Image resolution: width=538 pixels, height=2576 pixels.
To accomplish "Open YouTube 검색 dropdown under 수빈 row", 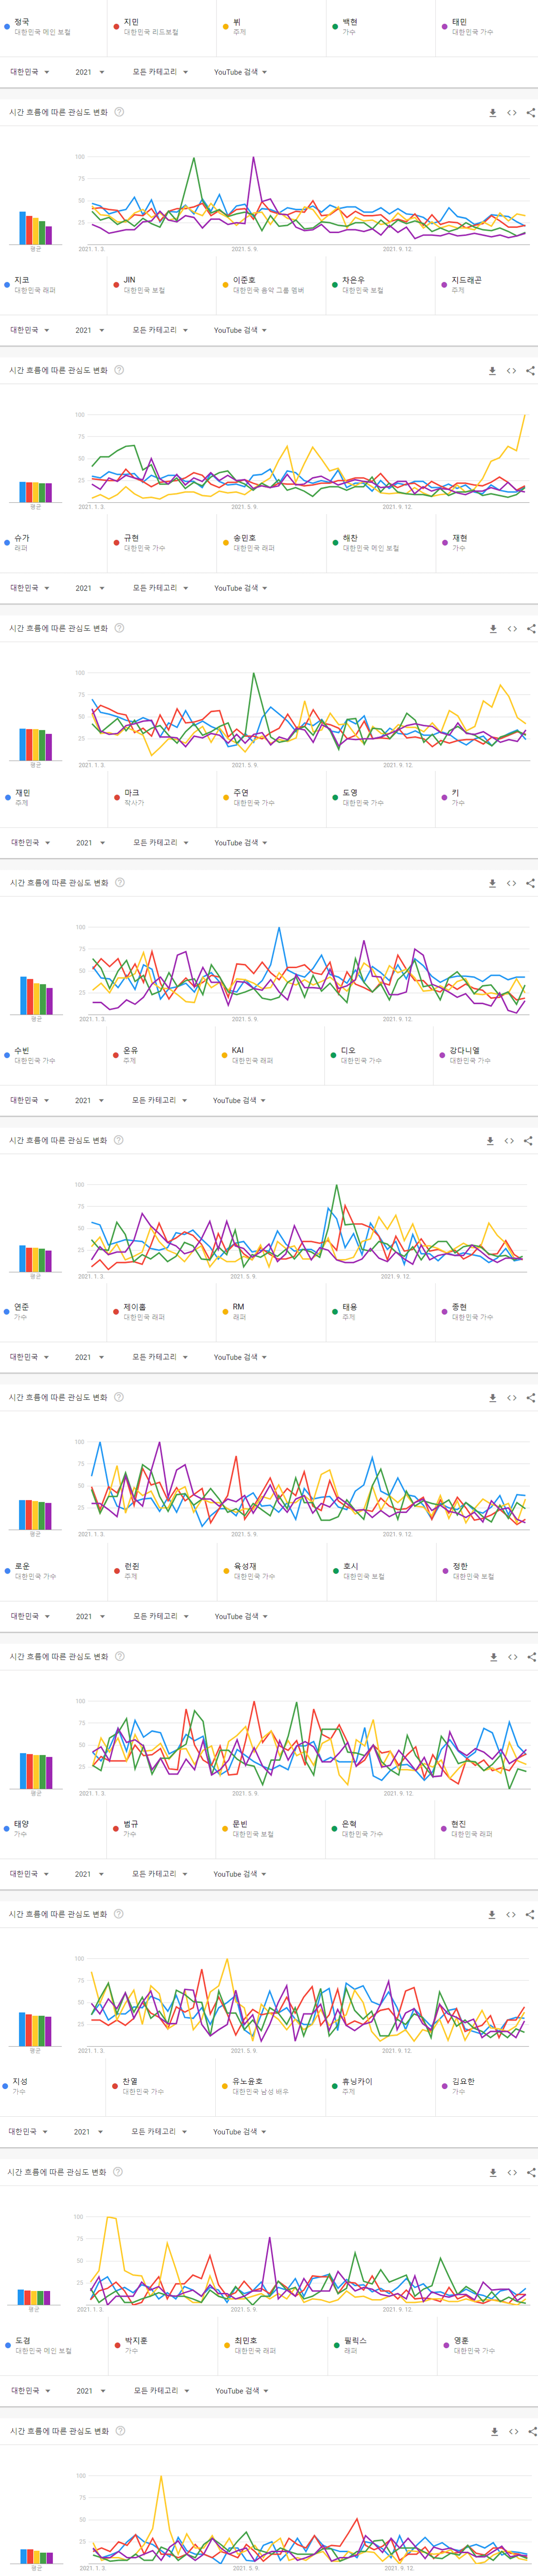I will pos(239,1100).
